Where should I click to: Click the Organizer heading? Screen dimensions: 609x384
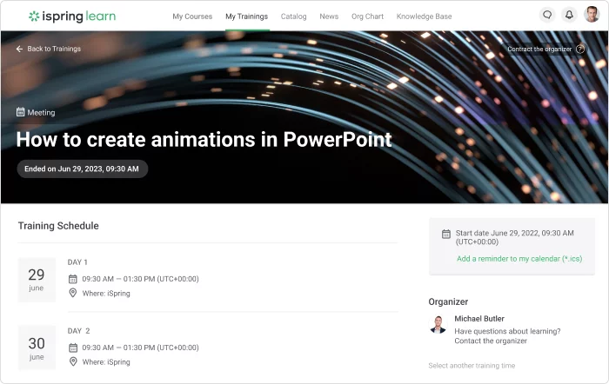pyautogui.click(x=448, y=301)
